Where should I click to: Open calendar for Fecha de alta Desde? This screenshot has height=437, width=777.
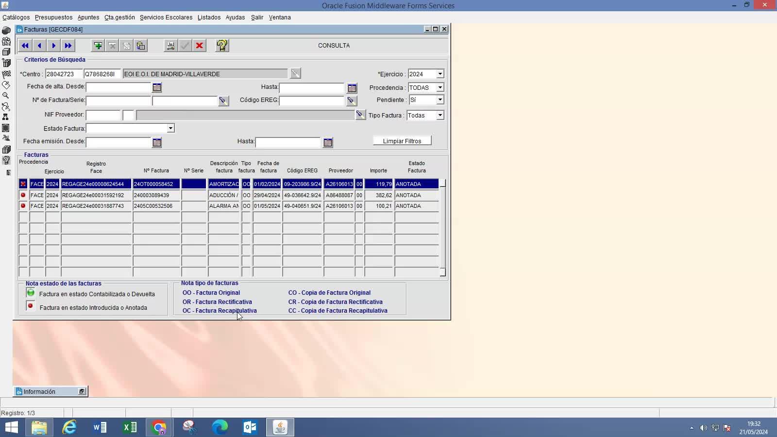coord(157,87)
